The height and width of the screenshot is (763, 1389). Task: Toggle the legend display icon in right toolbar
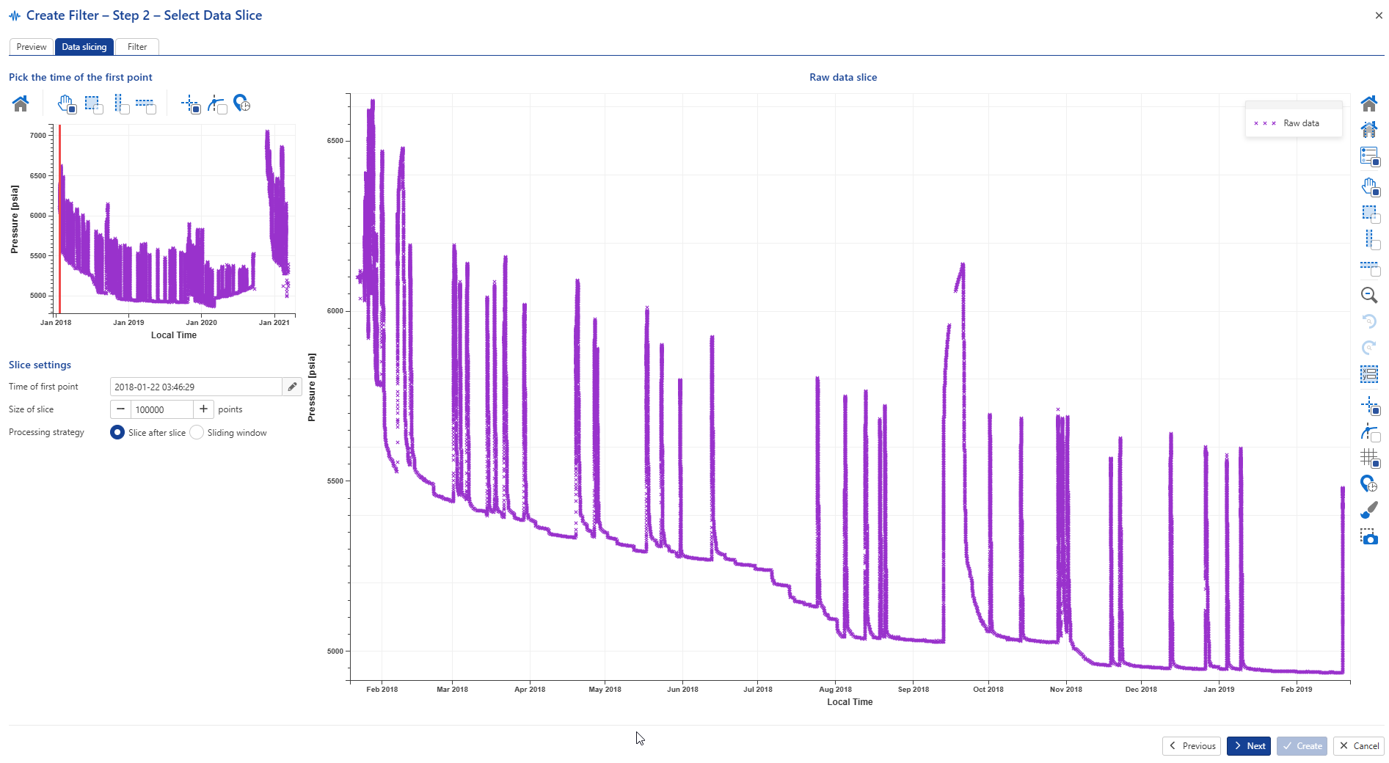1369,156
